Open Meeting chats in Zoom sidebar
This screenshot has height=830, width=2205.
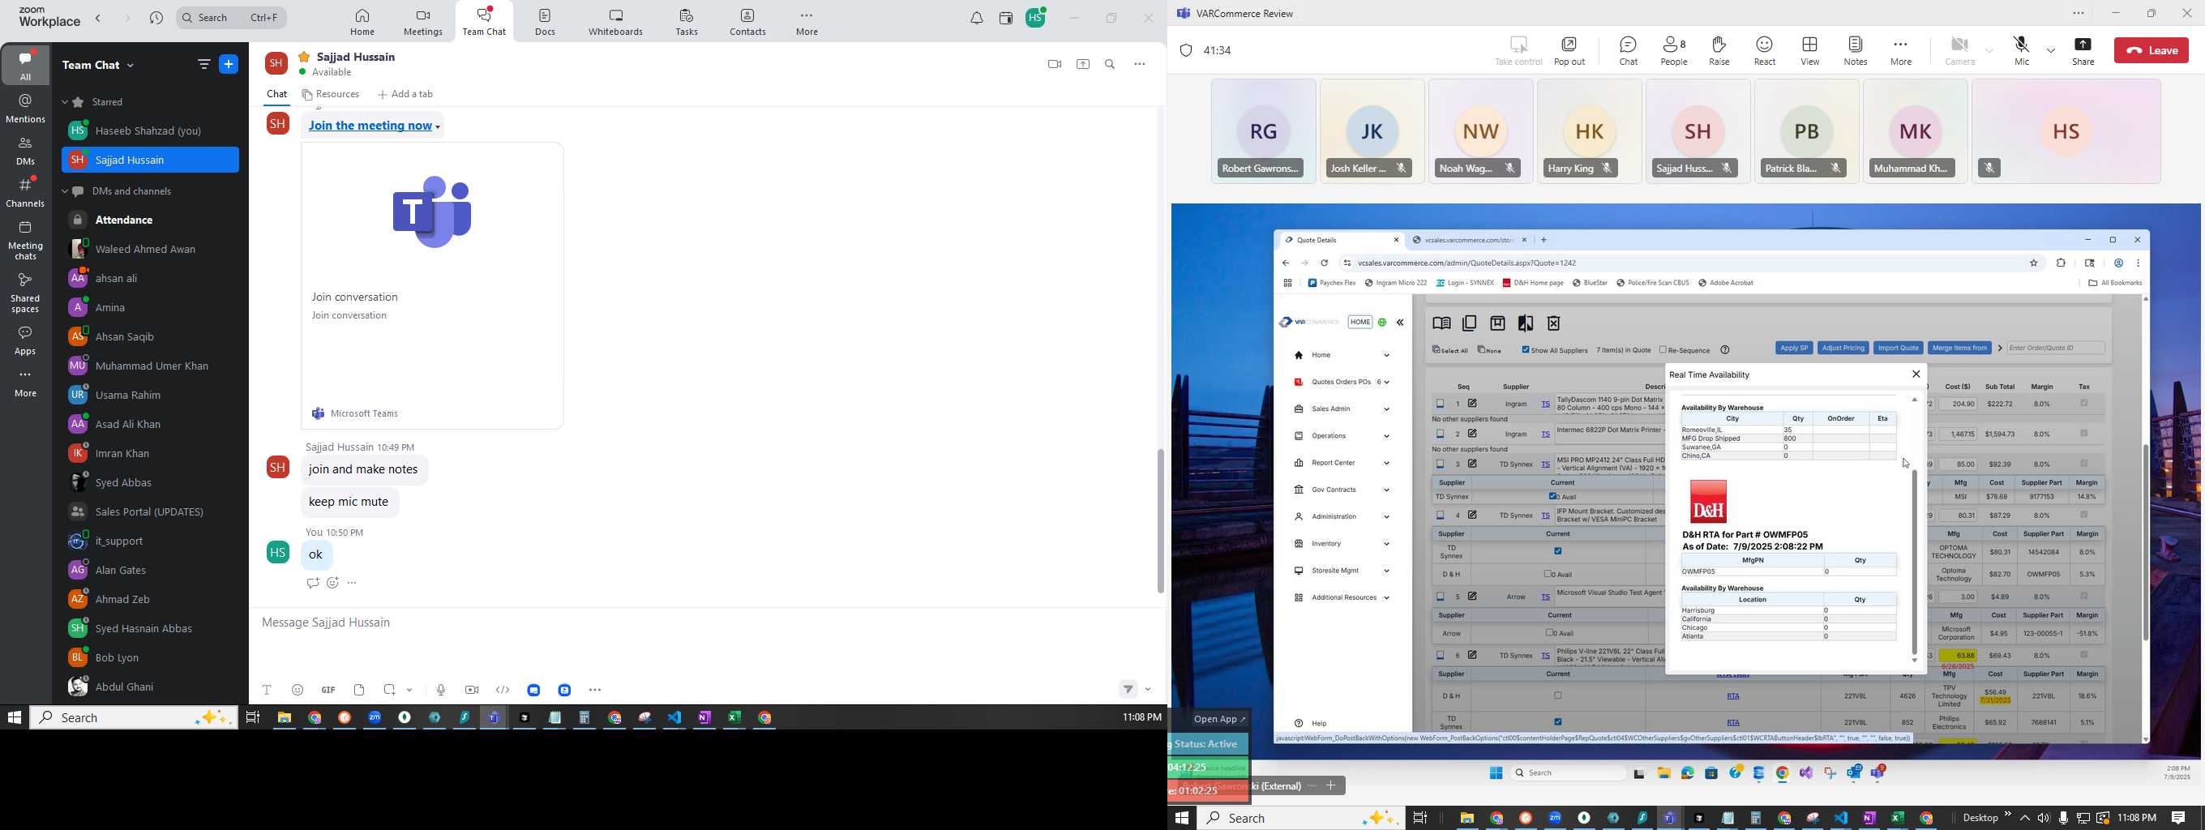(x=26, y=242)
